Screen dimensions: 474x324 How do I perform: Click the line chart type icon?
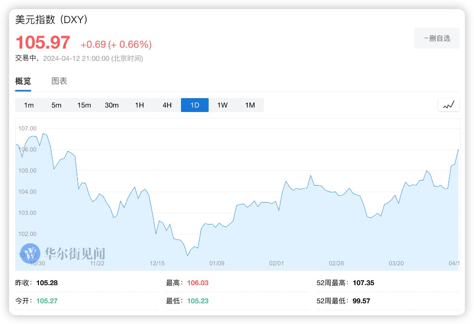click(449, 105)
